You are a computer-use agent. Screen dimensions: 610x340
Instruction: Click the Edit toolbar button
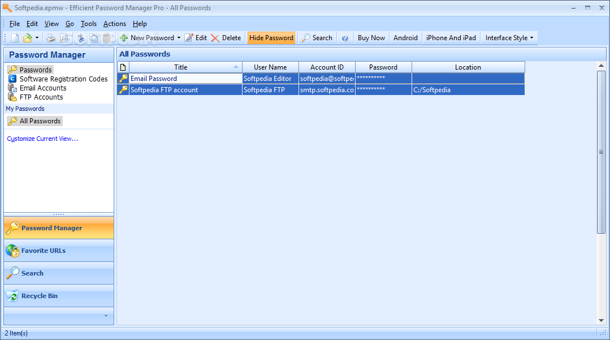(x=196, y=38)
